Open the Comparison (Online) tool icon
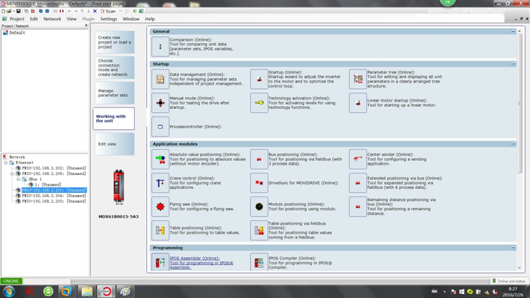 click(x=160, y=46)
